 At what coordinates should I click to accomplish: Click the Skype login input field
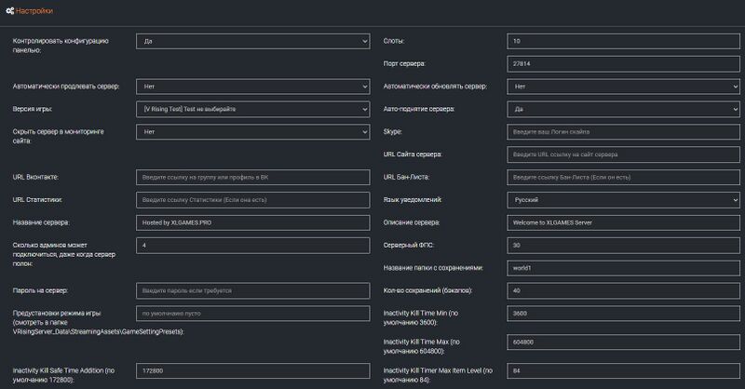(624, 132)
